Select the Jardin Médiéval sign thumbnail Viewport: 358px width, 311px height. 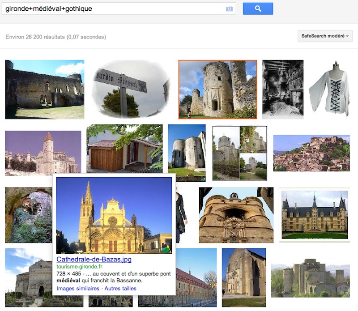(x=130, y=89)
